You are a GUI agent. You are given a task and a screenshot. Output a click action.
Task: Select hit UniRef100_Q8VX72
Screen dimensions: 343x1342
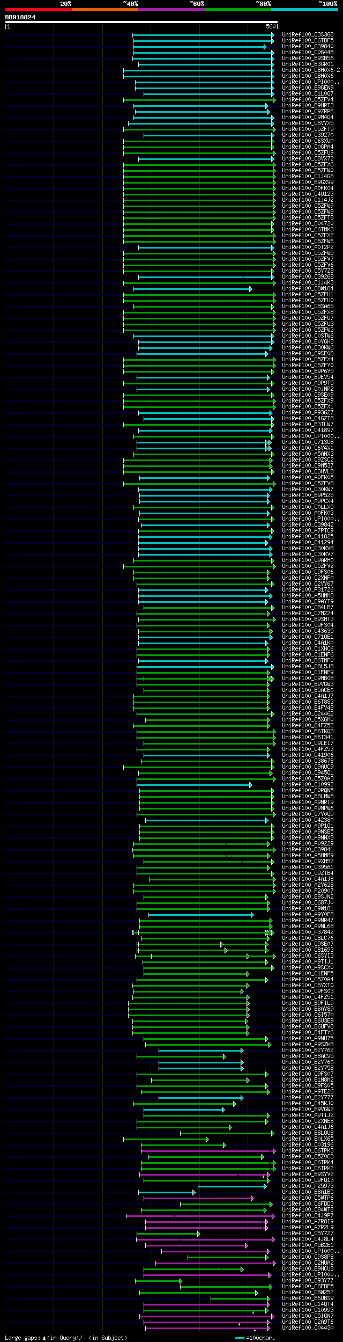click(308, 159)
